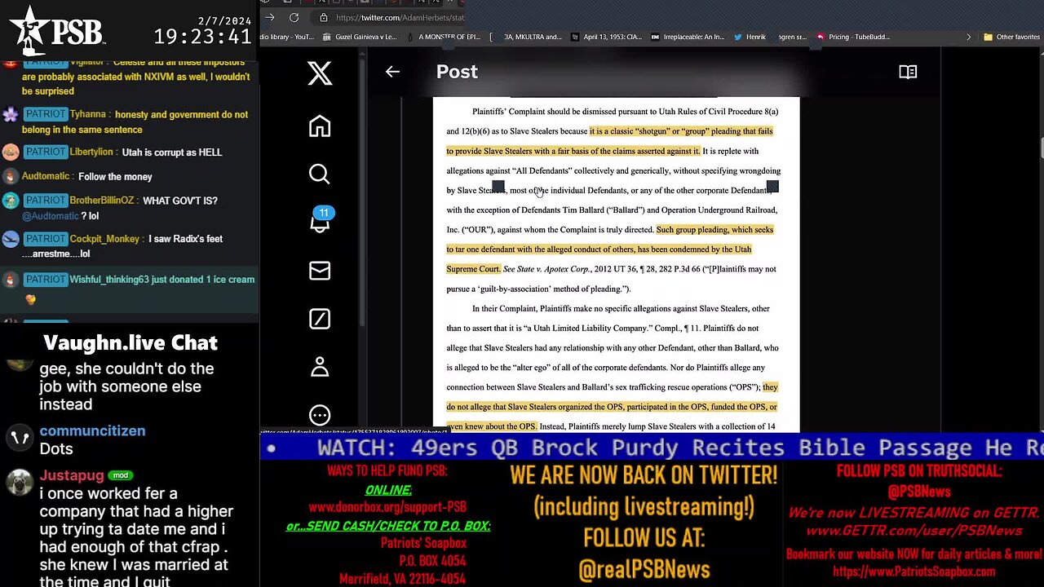Open the Other favorites folder

(1011, 37)
